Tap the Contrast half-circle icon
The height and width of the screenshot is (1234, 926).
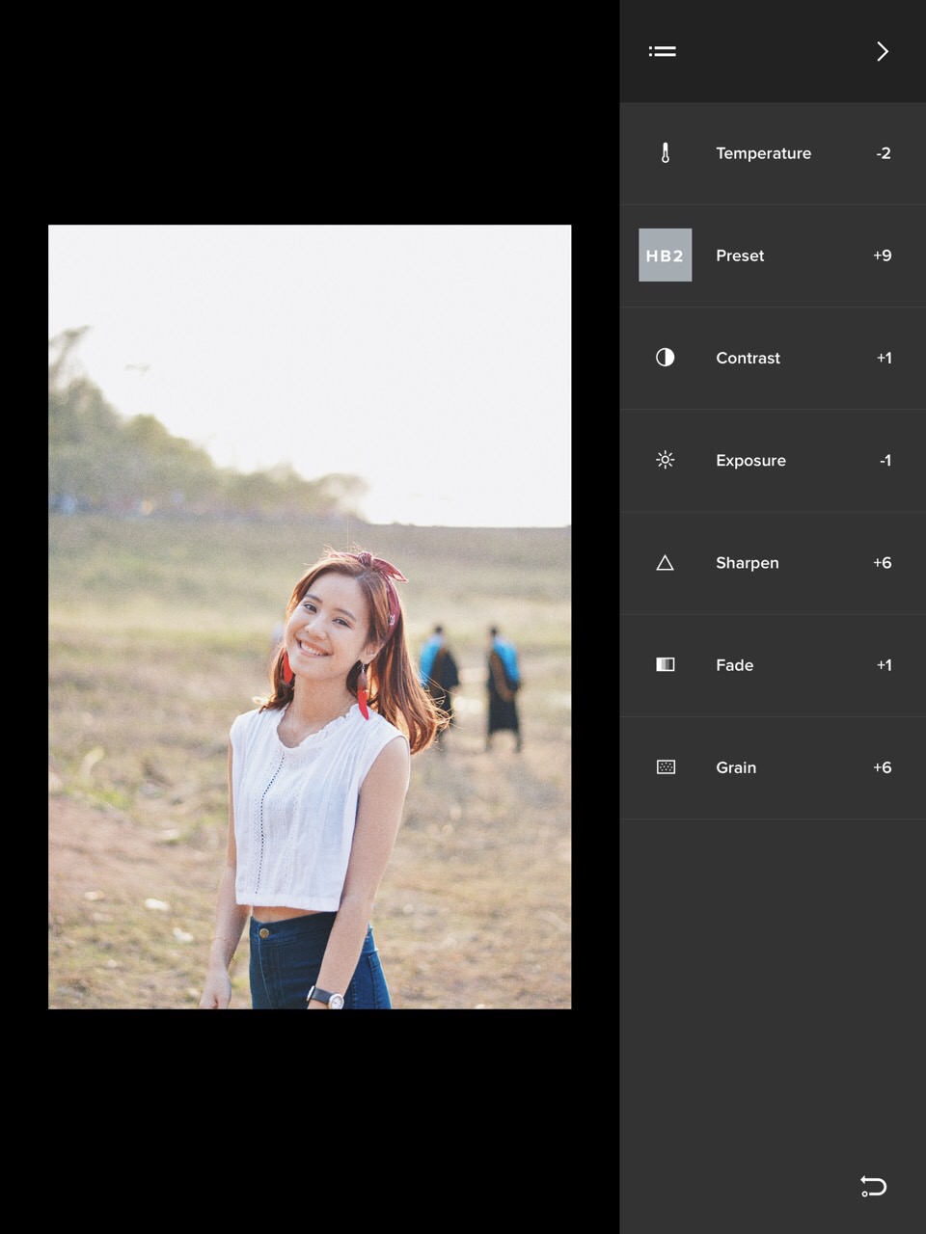[x=665, y=358]
